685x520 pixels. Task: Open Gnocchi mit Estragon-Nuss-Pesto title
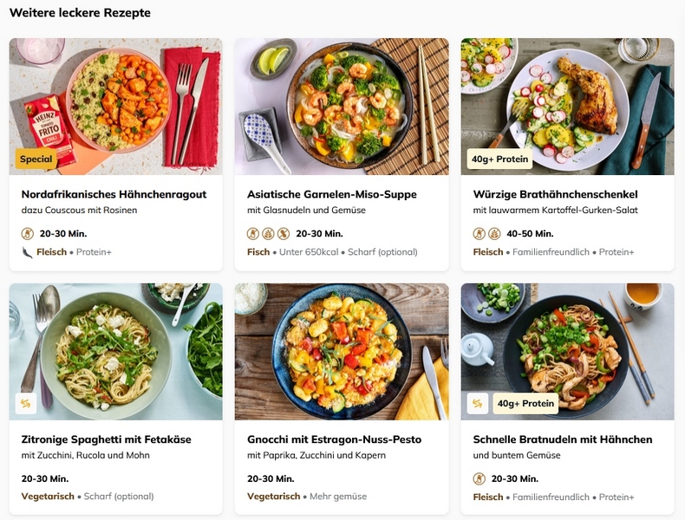334,439
